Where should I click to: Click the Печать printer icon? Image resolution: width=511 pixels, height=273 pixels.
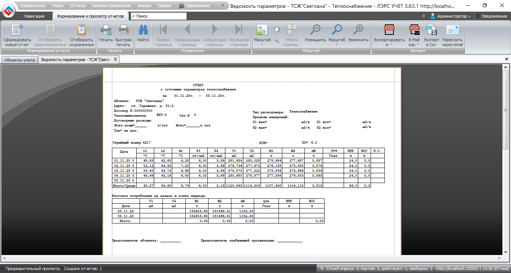coord(106,30)
